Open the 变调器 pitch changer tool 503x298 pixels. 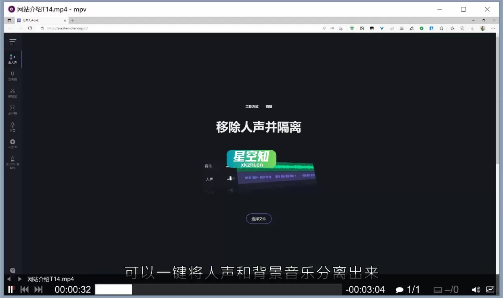click(12, 76)
